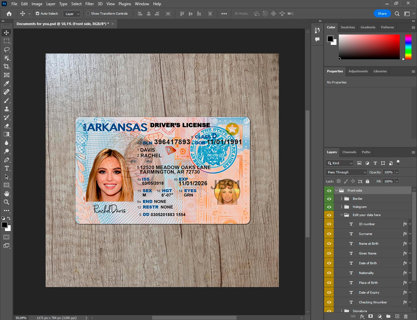Enable Show Transform Controls

pos(88,13)
